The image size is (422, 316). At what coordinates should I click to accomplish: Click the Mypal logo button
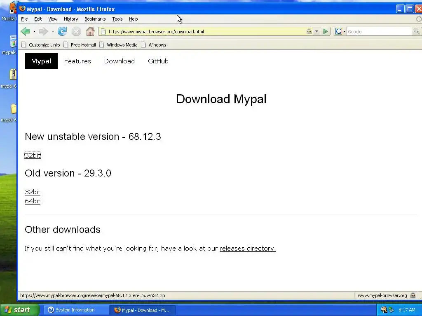pos(41,61)
